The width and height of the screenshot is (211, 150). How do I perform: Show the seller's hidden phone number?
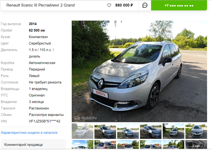179,5
